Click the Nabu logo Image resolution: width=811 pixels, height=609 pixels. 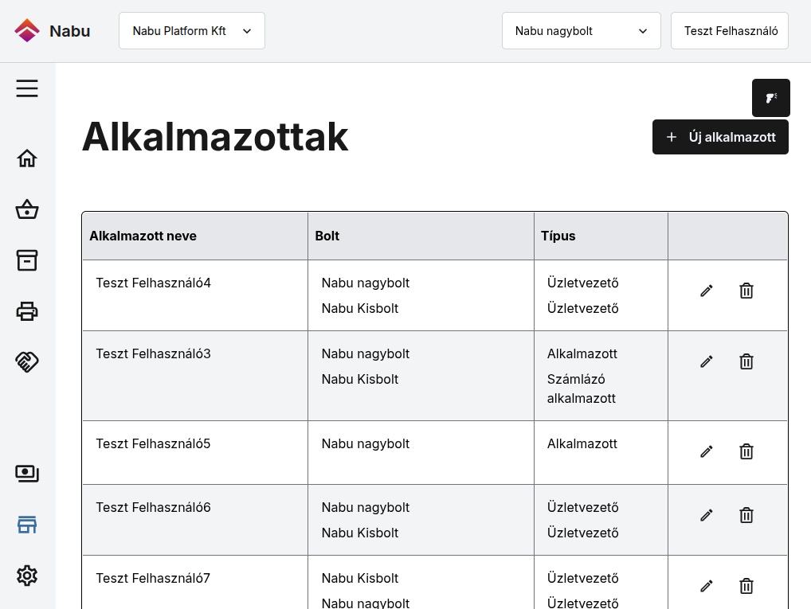click(53, 31)
